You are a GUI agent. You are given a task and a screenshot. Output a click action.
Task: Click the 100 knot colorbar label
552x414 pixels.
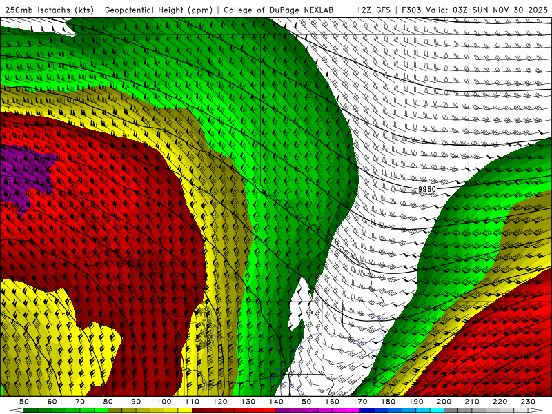pyautogui.click(x=164, y=402)
